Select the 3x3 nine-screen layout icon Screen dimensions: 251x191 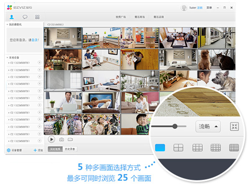[x=197, y=148]
